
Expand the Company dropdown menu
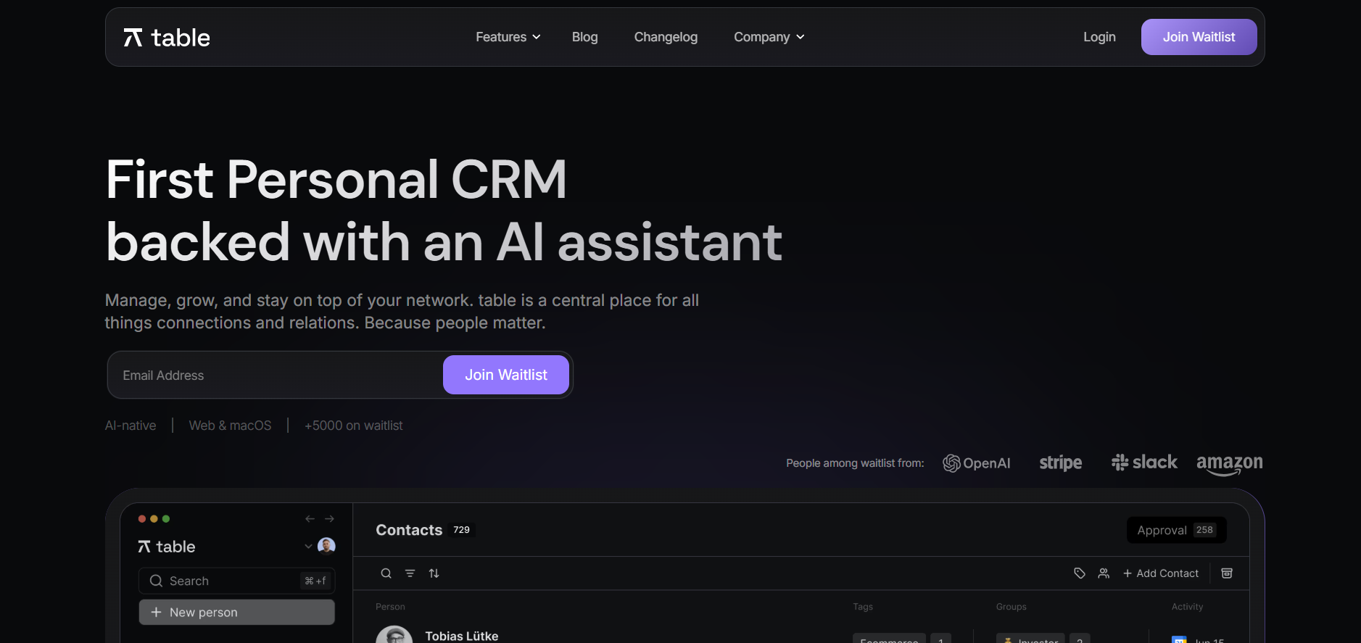click(769, 37)
